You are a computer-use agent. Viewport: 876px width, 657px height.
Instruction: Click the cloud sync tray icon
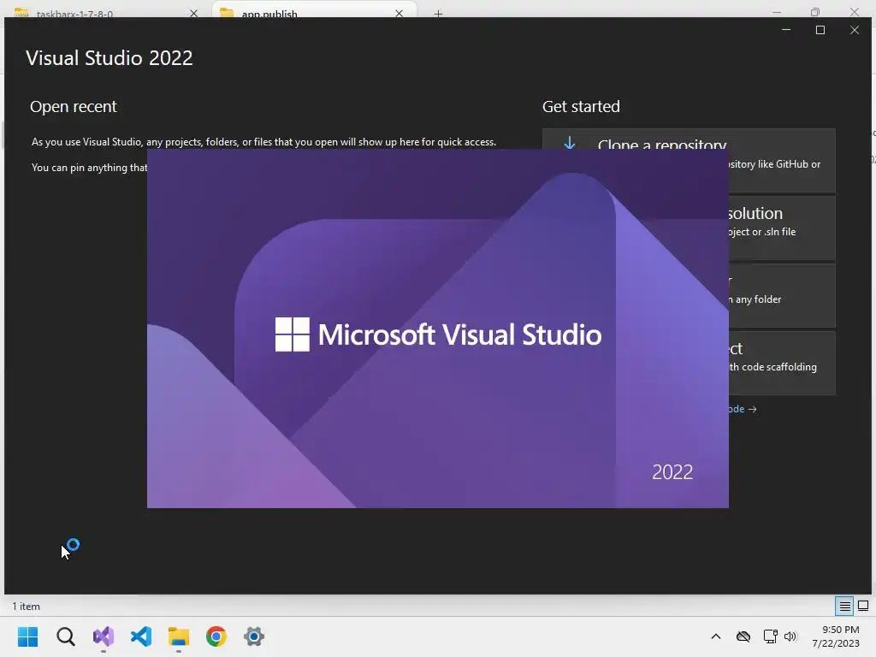743,636
